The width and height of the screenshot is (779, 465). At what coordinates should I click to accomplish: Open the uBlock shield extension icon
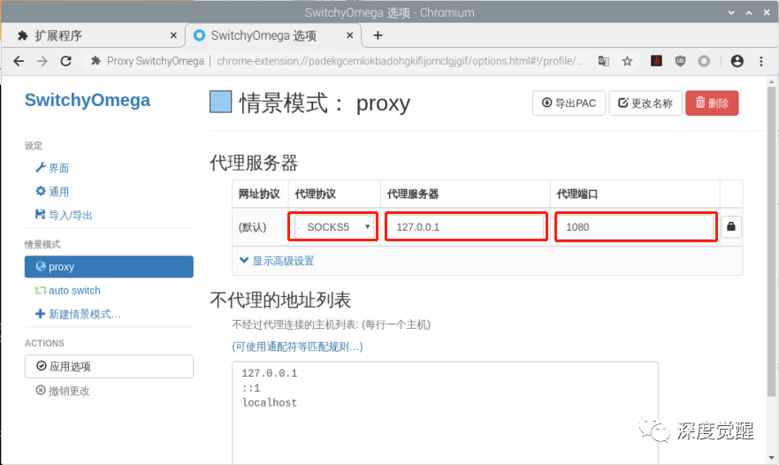tap(680, 61)
